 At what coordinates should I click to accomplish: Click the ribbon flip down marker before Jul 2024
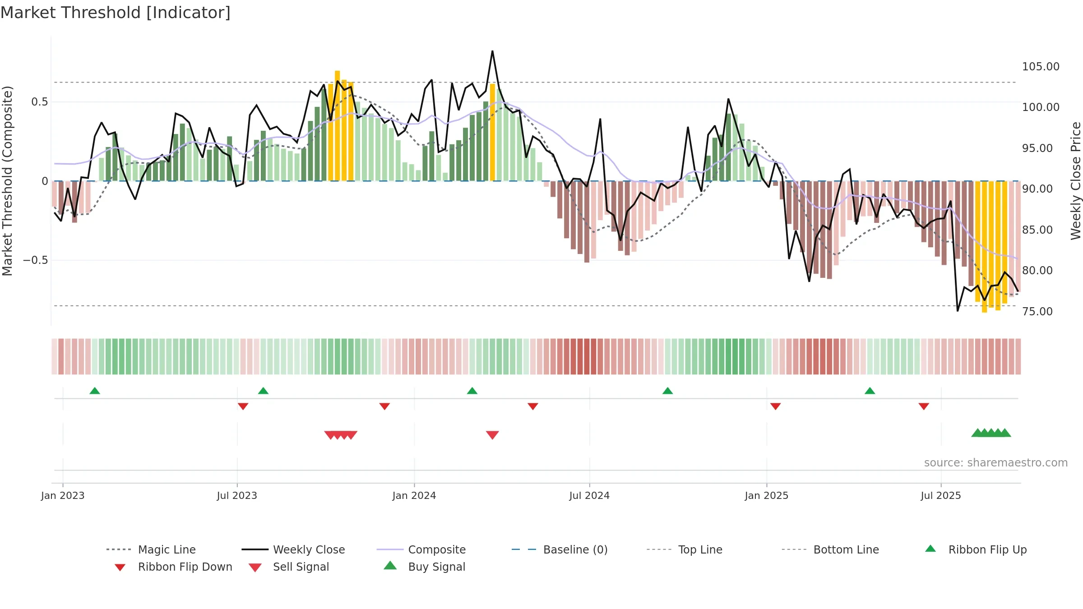533,406
